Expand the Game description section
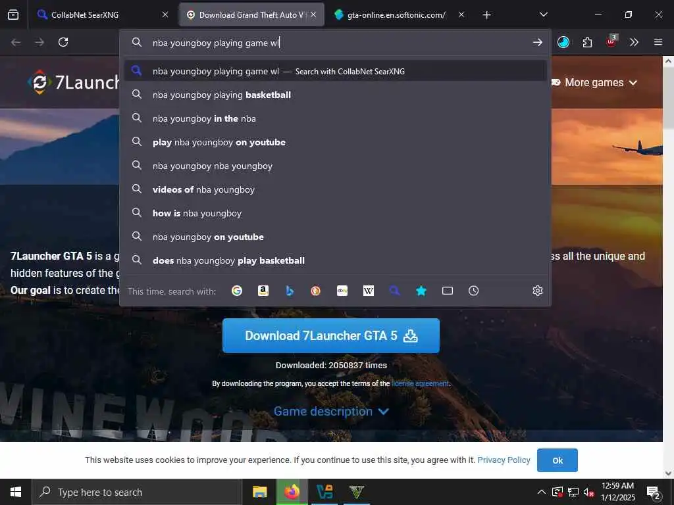Image resolution: width=674 pixels, height=505 pixels. pyautogui.click(x=332, y=412)
